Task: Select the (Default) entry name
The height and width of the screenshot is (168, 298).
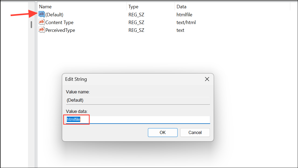Action: (54, 15)
